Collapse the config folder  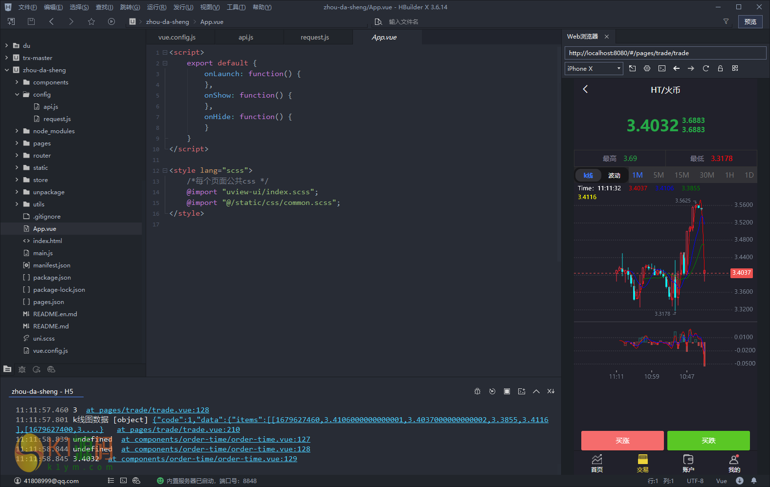click(x=17, y=94)
